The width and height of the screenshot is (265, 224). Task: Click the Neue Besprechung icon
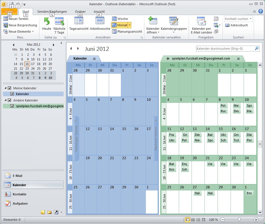pos(5,25)
